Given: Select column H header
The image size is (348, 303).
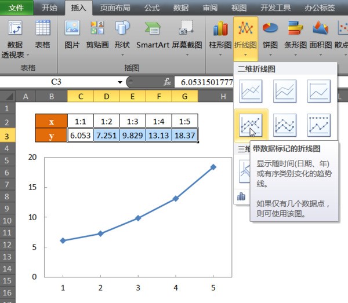Looking at the screenshot, I should pos(223,96).
